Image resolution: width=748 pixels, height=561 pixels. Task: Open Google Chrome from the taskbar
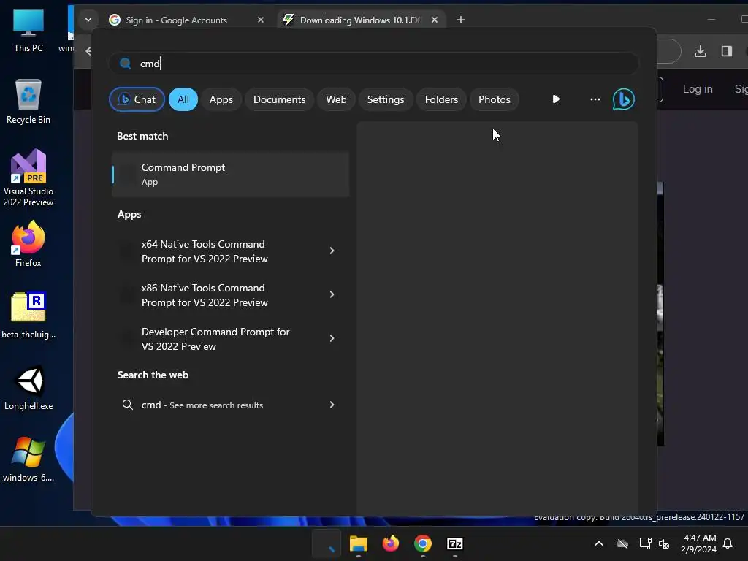[423, 543]
